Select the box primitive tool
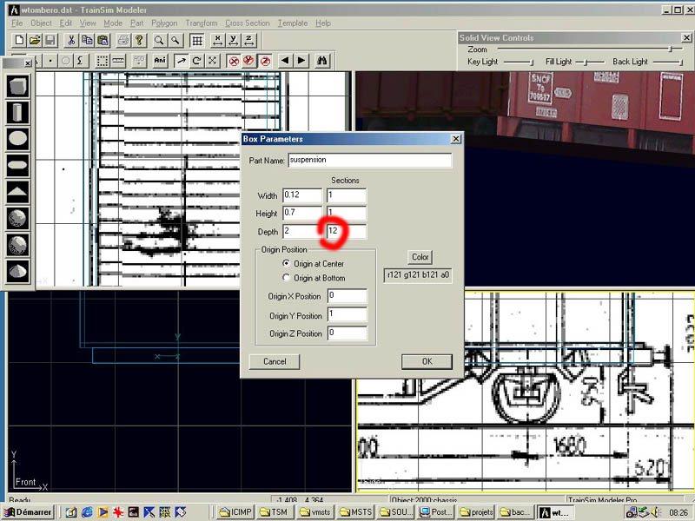 [18, 86]
